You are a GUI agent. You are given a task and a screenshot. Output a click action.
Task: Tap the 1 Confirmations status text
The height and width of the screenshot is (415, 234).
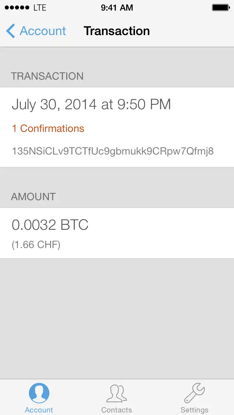[48, 129]
